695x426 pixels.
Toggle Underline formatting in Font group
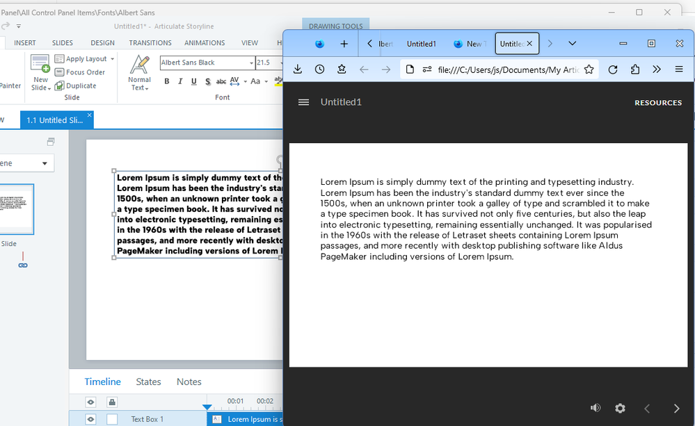[193, 81]
